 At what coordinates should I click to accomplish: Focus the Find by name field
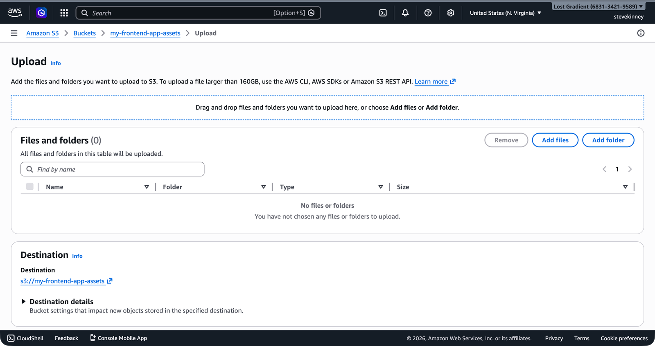click(x=113, y=169)
